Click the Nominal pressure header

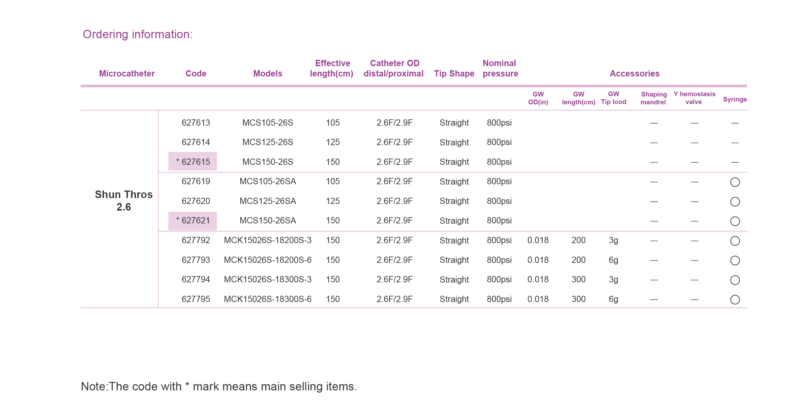point(500,68)
